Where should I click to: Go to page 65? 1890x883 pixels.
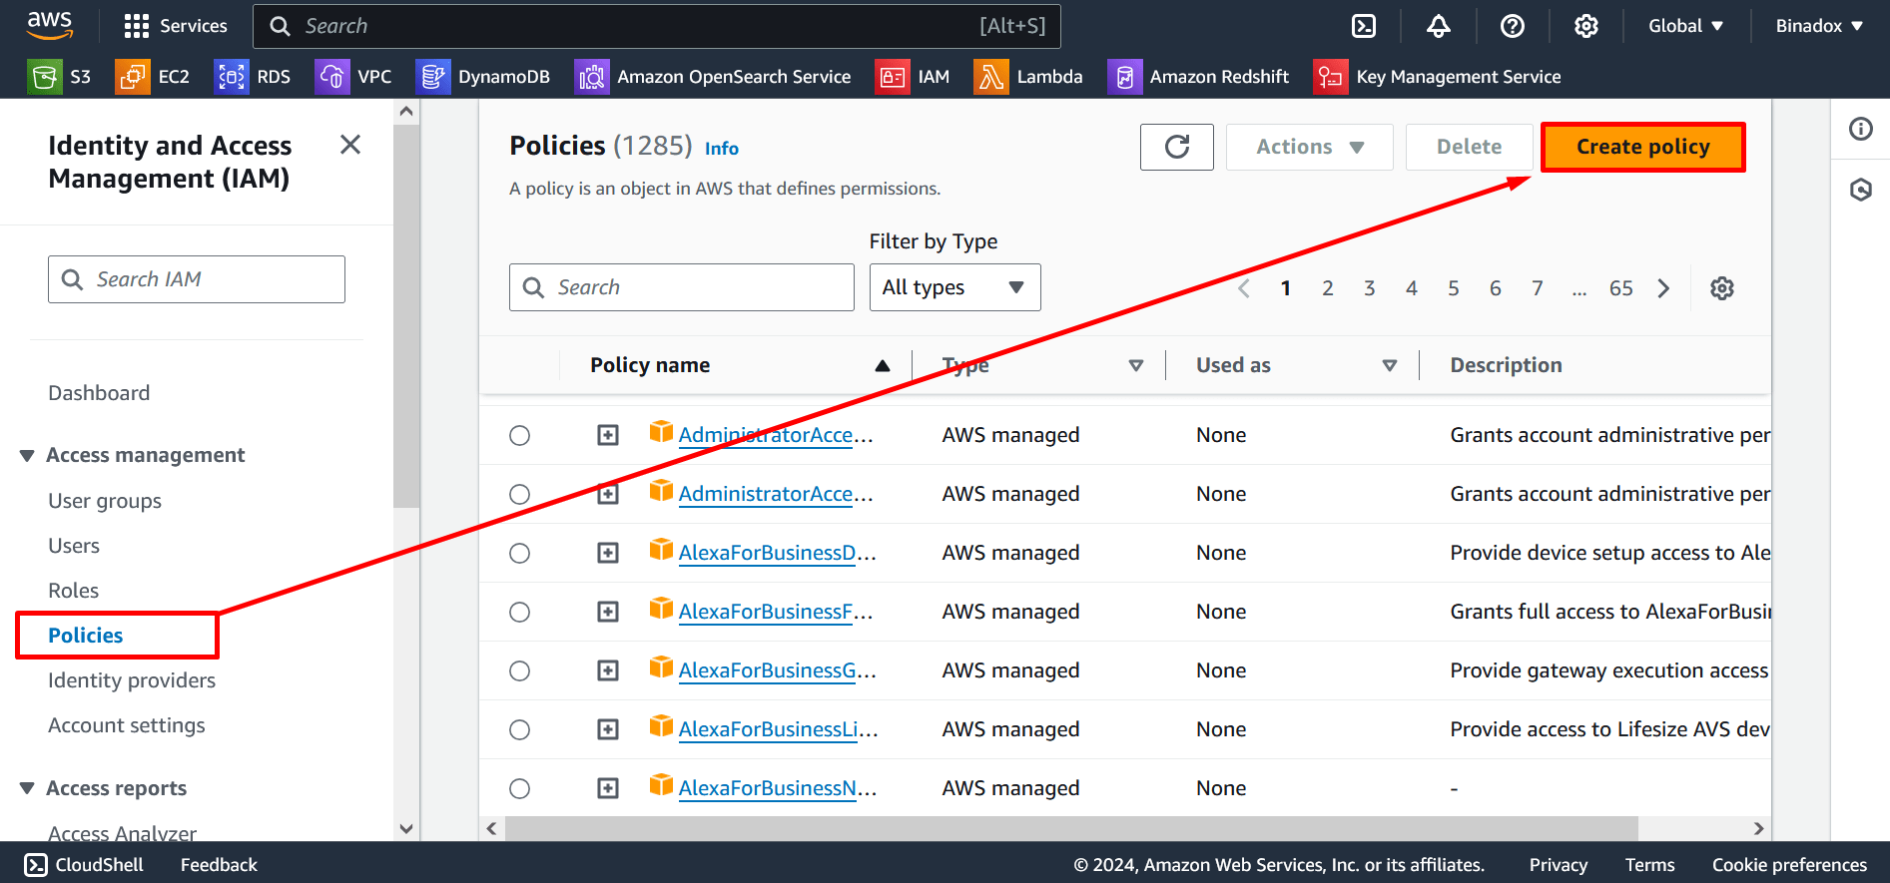pyautogui.click(x=1621, y=288)
